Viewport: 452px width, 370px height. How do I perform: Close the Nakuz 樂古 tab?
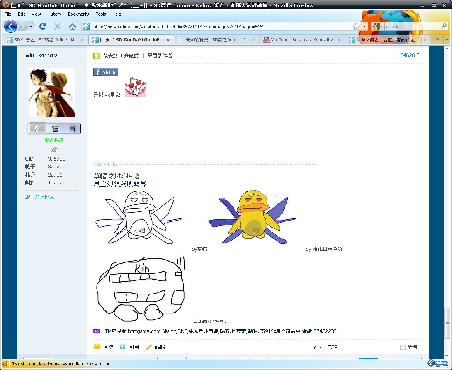[424, 40]
